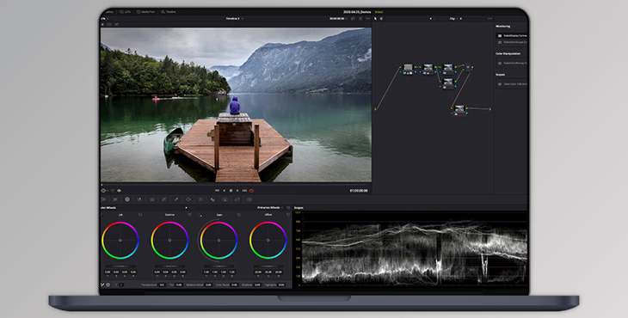Select the Color Wheels palette icon
628x318 pixels.
[127, 199]
